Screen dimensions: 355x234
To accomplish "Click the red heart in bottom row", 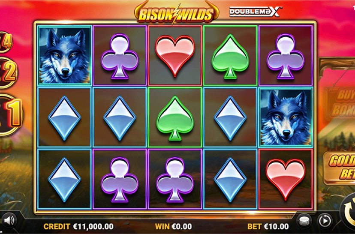I will (286, 179).
